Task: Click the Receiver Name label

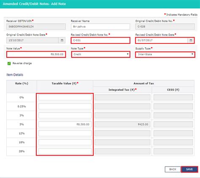Action: [x=80, y=21]
